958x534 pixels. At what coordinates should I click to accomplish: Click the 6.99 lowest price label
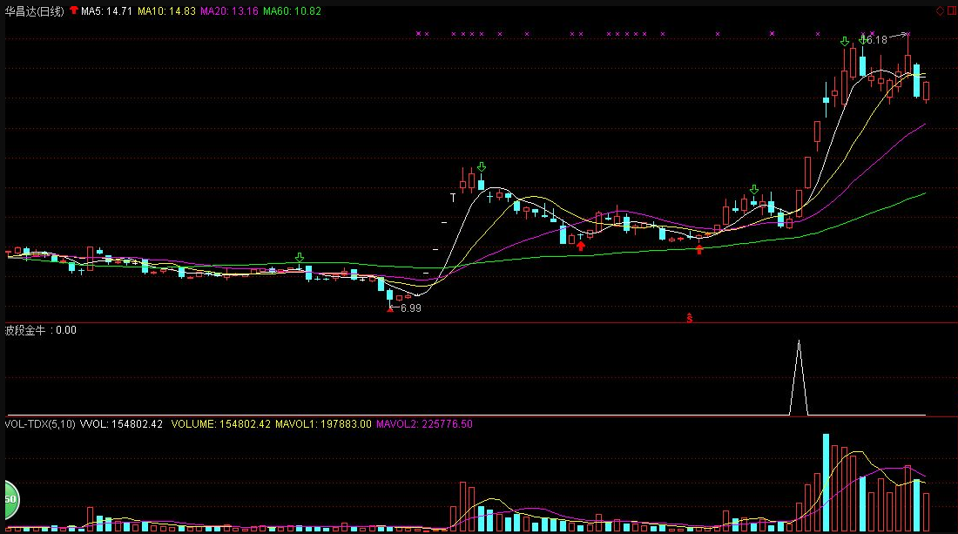pyautogui.click(x=410, y=308)
